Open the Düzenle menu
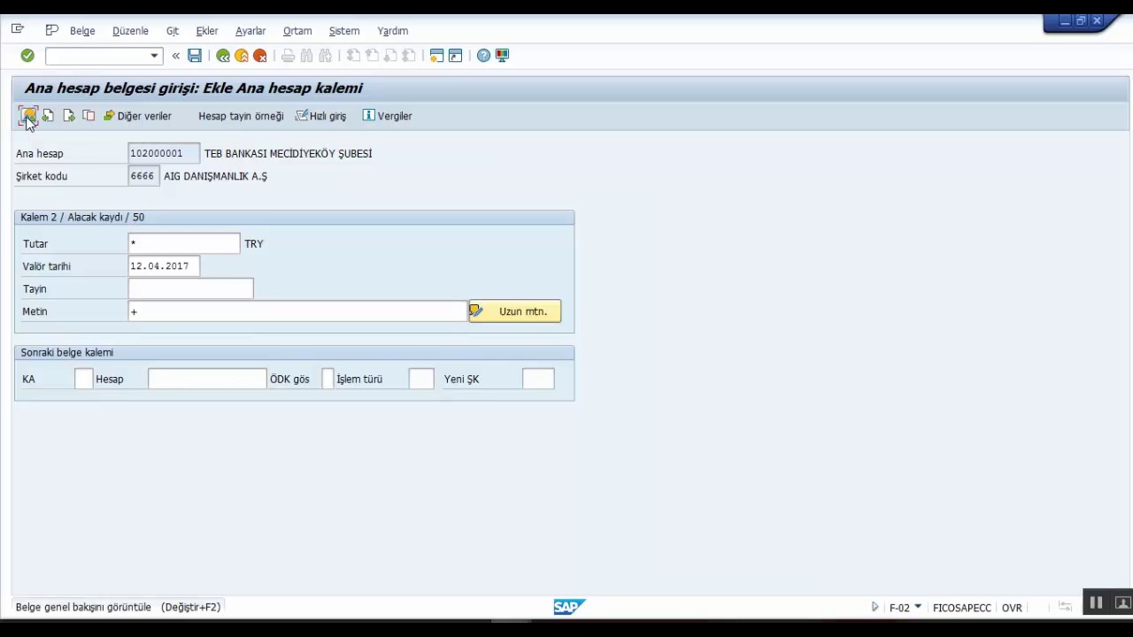The width and height of the screenshot is (1133, 637). (130, 31)
